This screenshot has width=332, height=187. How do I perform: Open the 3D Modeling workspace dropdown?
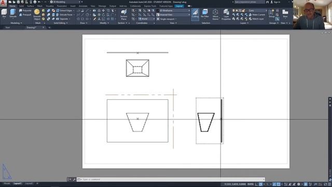[65, 2]
